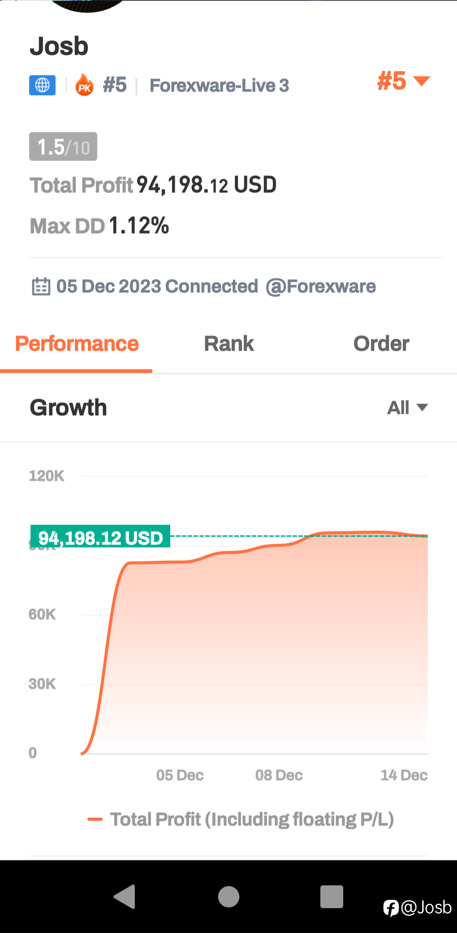The image size is (457, 933).
Task: Select the Performance tab
Action: 77,344
